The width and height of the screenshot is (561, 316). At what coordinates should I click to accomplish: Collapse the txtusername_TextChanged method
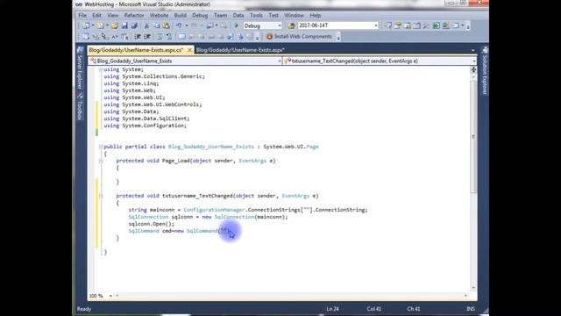coord(101,196)
